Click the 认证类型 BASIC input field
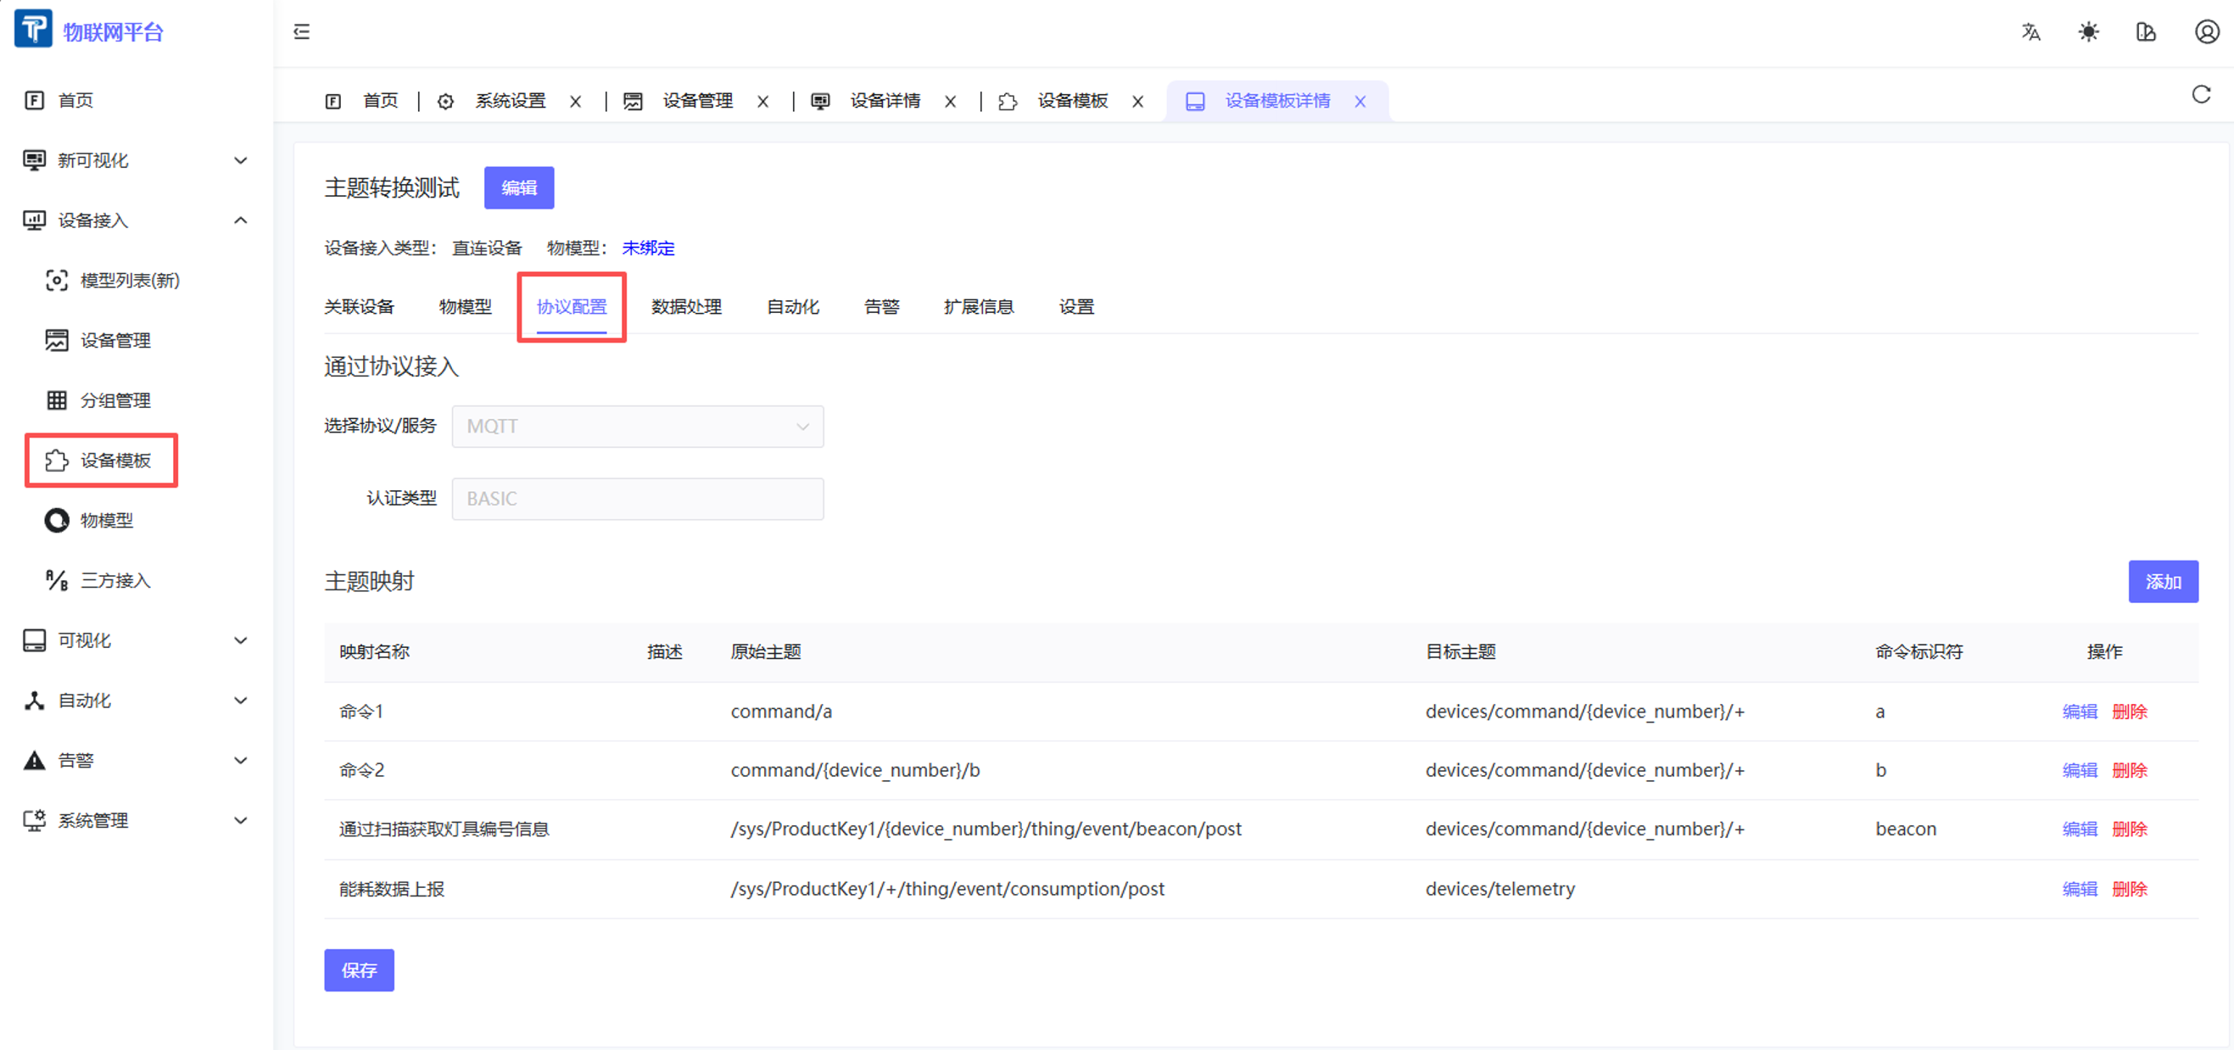Image resolution: width=2234 pixels, height=1050 pixels. 638,499
